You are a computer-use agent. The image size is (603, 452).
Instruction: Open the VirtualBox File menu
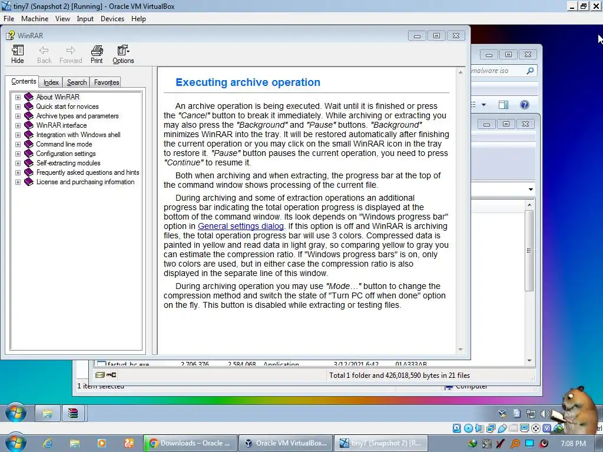coord(9,18)
